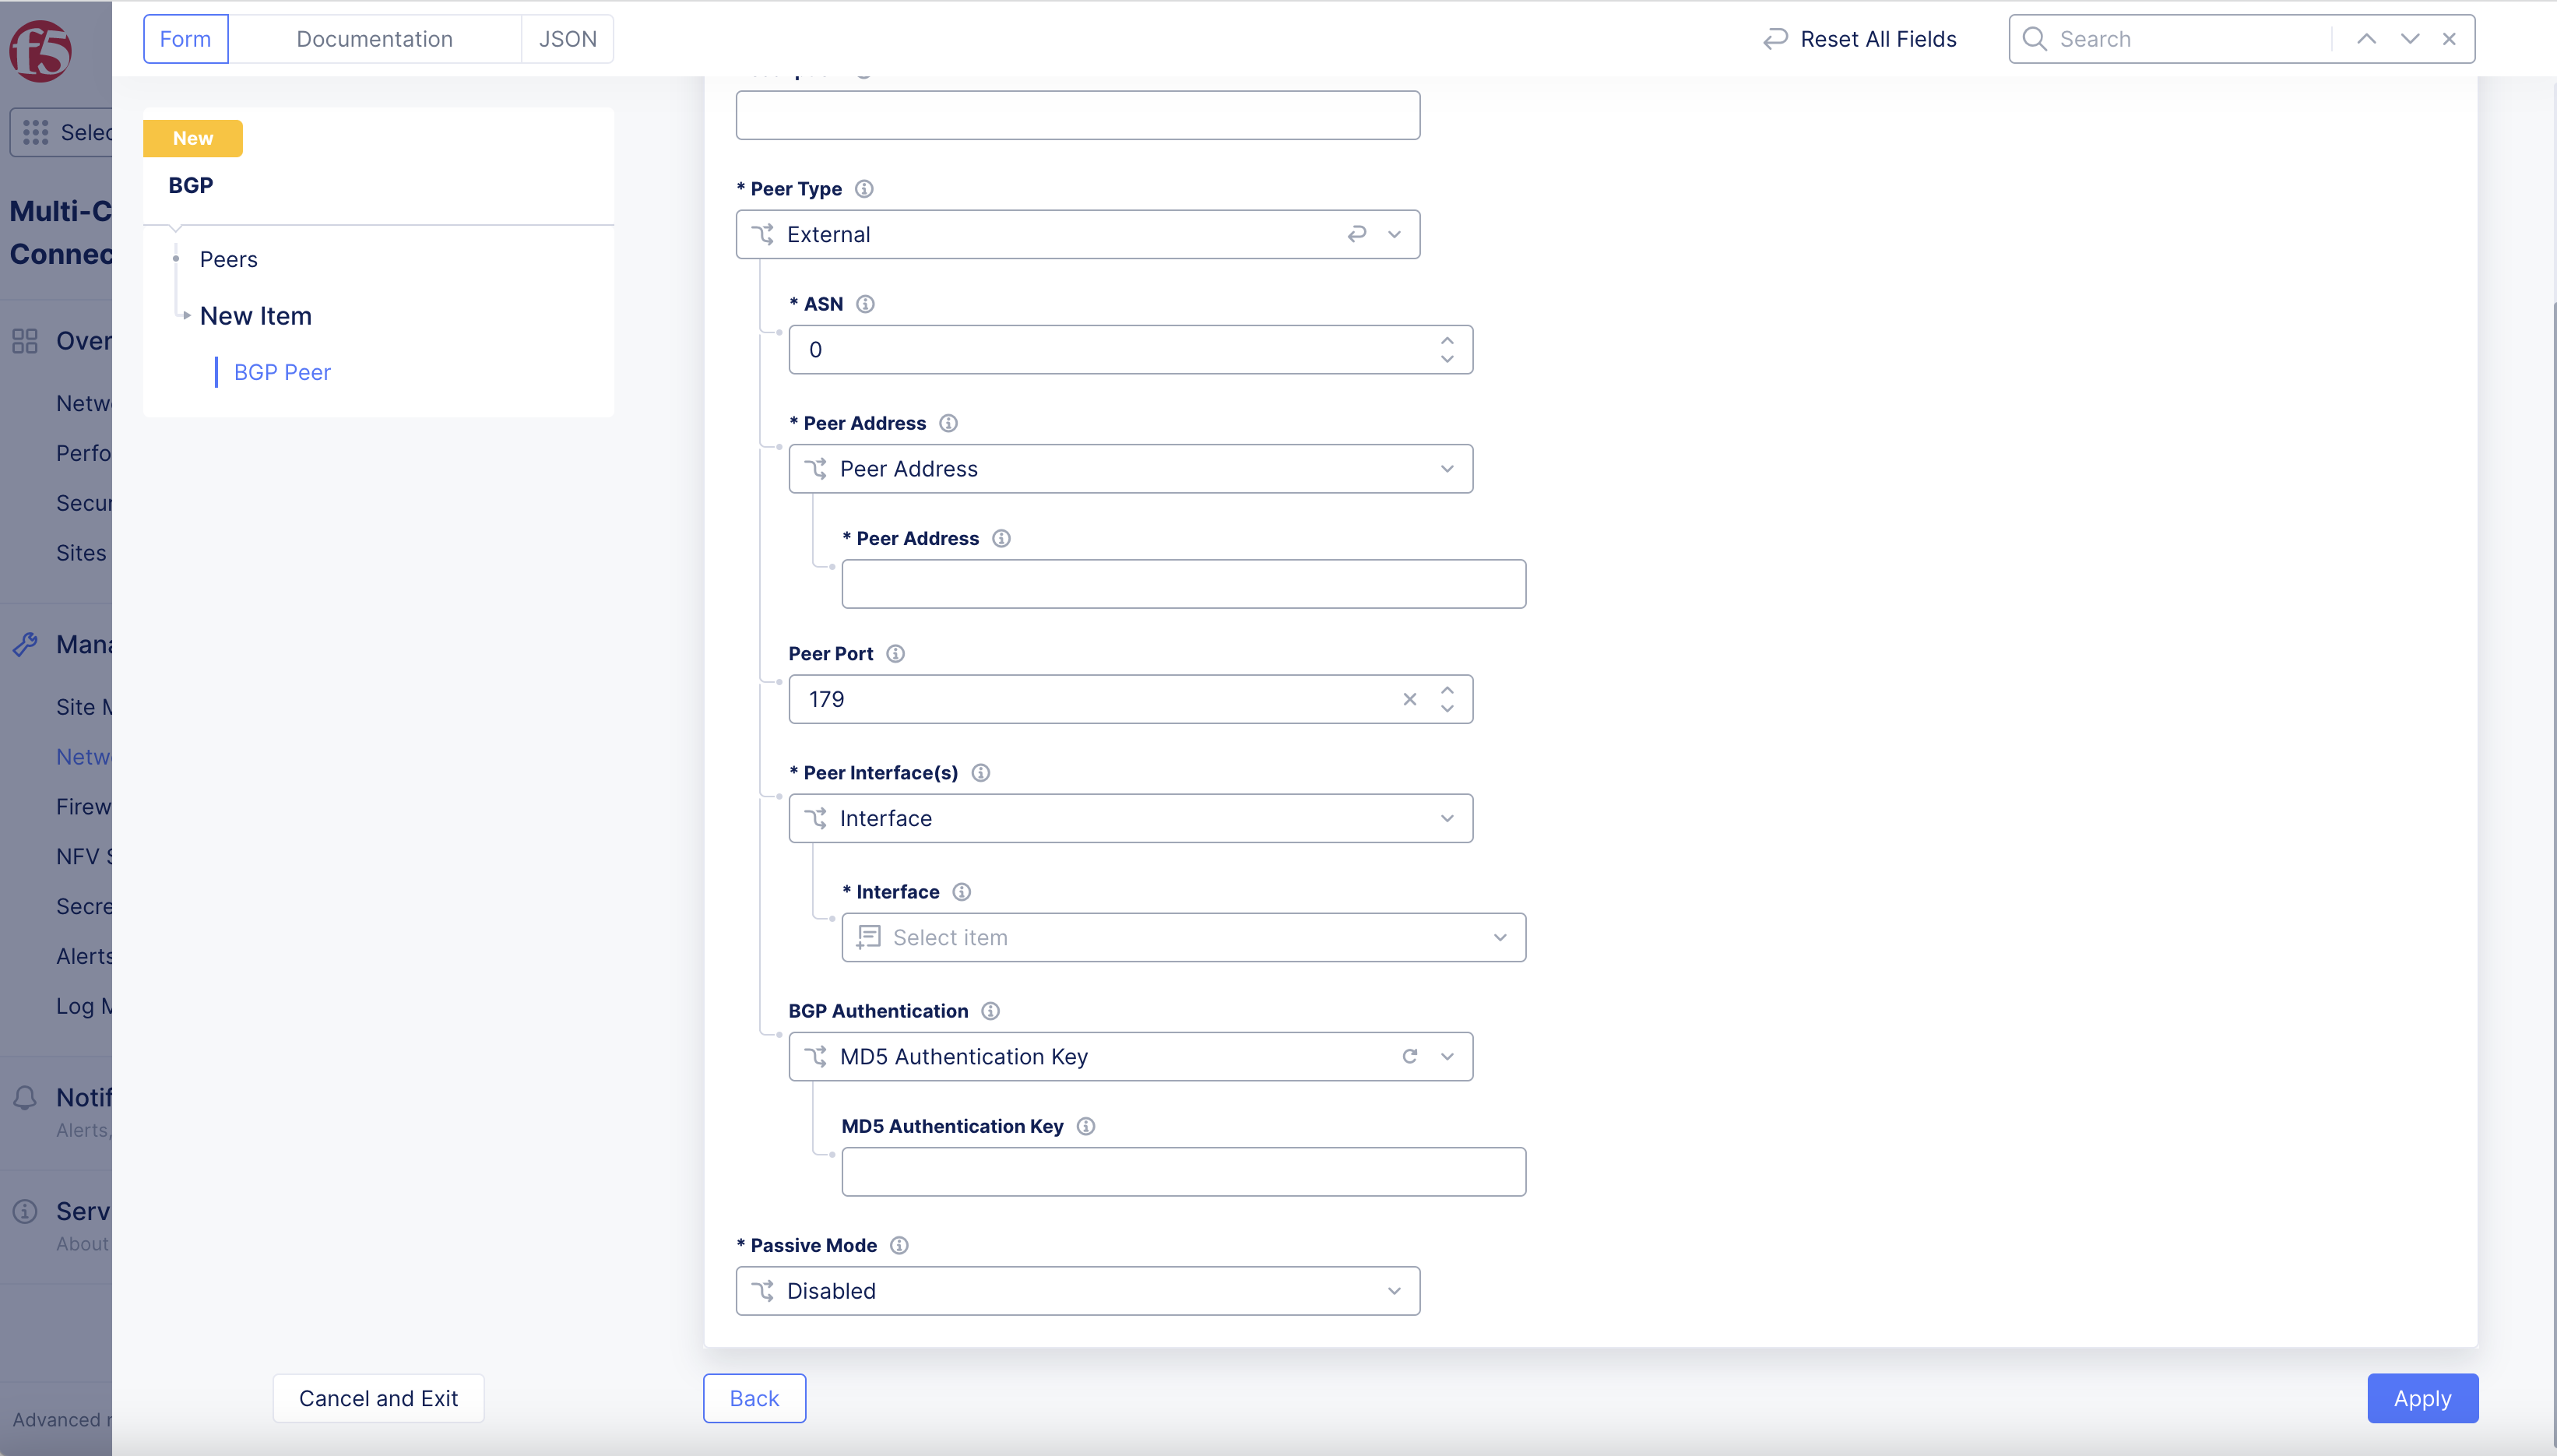The height and width of the screenshot is (1456, 2557).
Task: Click Reset All Fields
Action: pos(1859,39)
